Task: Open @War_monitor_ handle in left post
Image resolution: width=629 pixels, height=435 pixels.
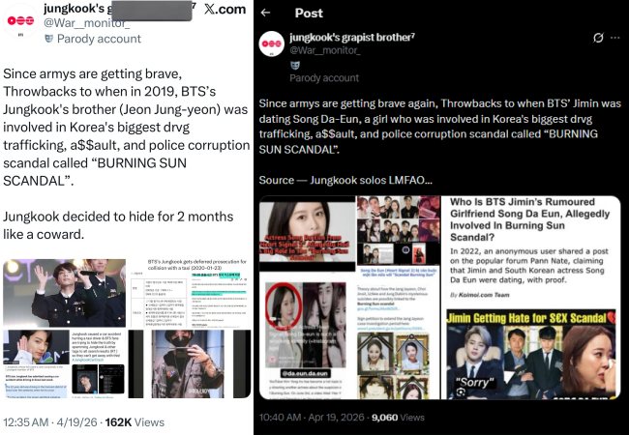Action: [x=87, y=23]
